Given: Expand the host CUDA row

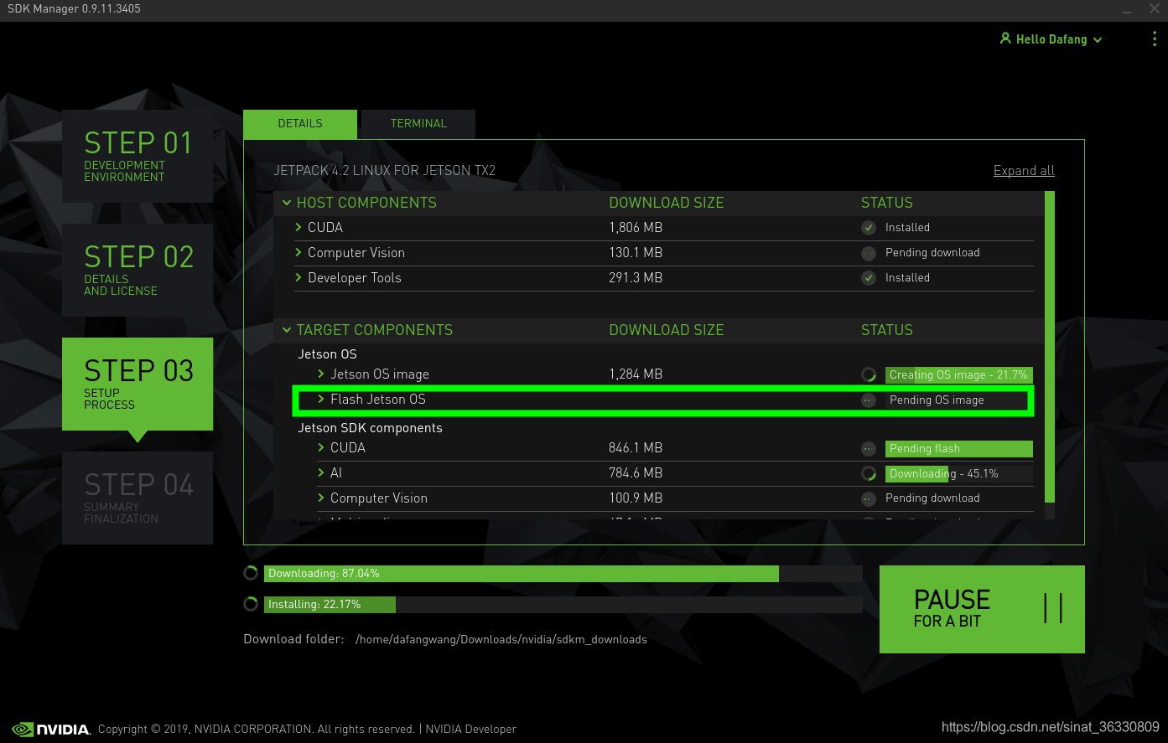Looking at the screenshot, I should (298, 227).
